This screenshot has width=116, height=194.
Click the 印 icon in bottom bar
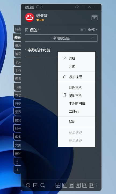[65, 185]
